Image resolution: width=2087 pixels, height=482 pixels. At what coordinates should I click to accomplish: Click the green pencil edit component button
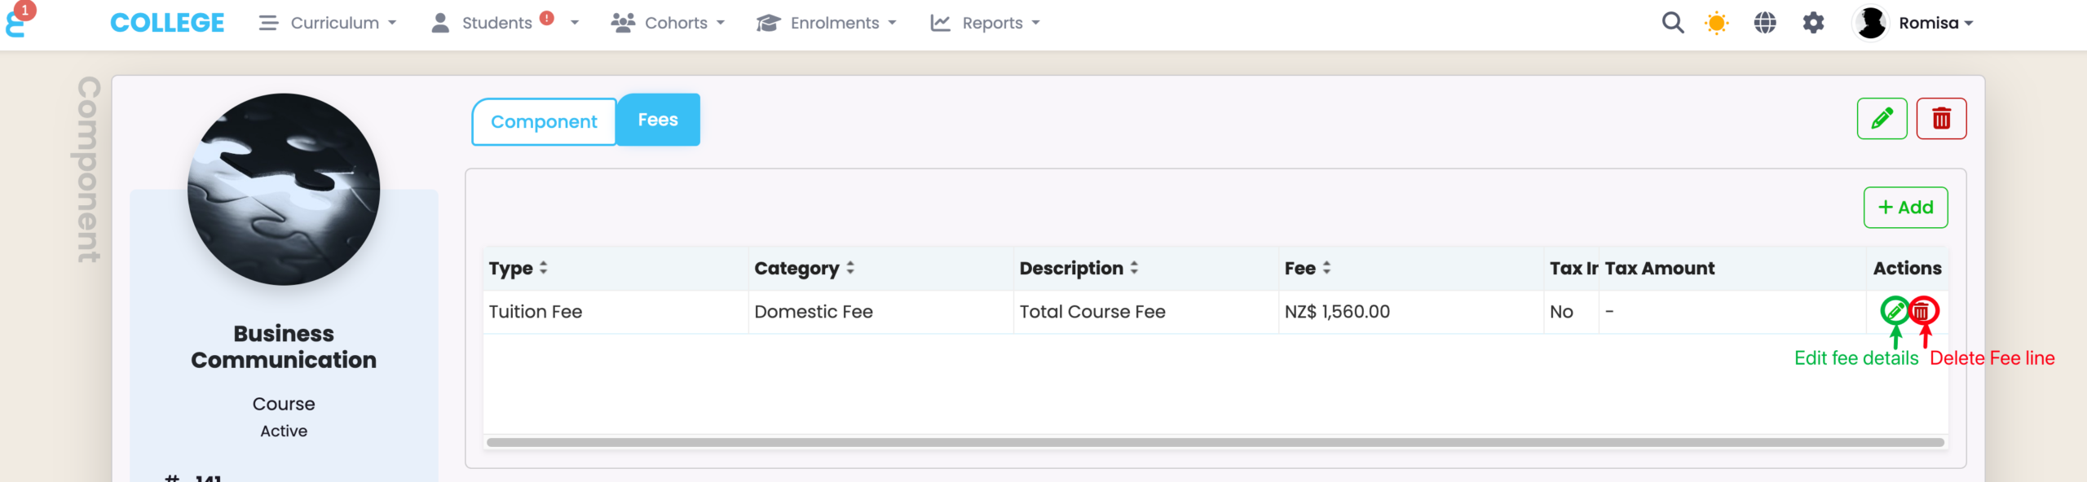[1882, 119]
